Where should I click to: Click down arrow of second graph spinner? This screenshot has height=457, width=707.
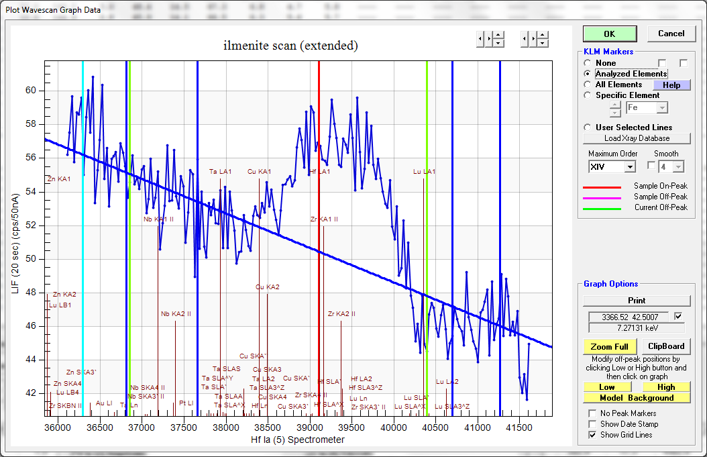point(543,43)
